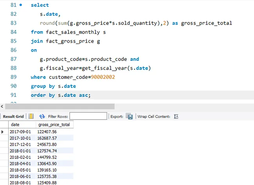The width and height of the screenshot is (254, 185).
Task: Click fact_sales_monthly in the from clause
Action: 73,32
